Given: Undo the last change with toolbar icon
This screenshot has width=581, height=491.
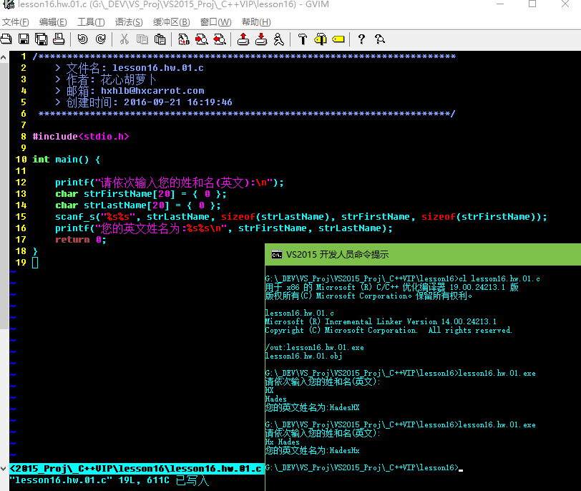Looking at the screenshot, I should (x=82, y=39).
